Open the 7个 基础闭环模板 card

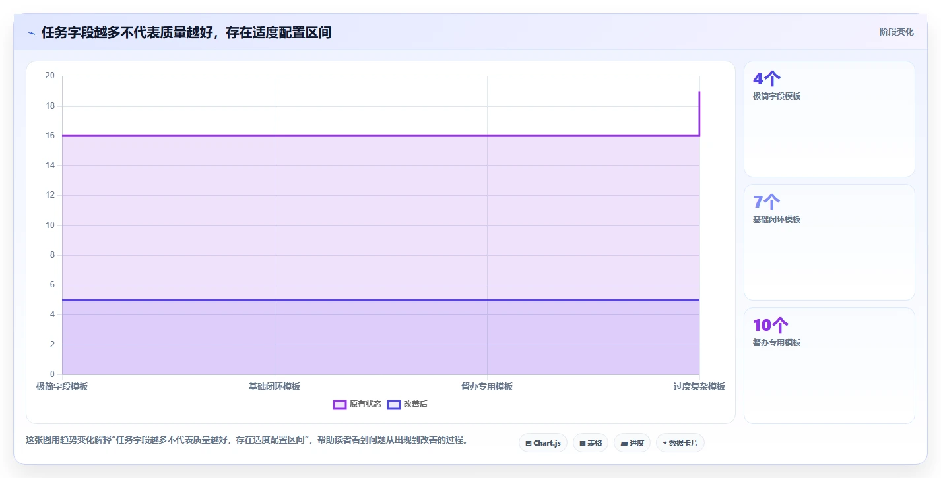(829, 243)
